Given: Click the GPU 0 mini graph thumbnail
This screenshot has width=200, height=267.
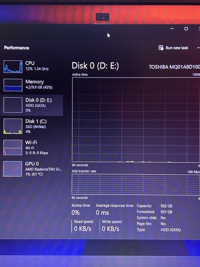Looking at the screenshot, I should tap(13, 169).
